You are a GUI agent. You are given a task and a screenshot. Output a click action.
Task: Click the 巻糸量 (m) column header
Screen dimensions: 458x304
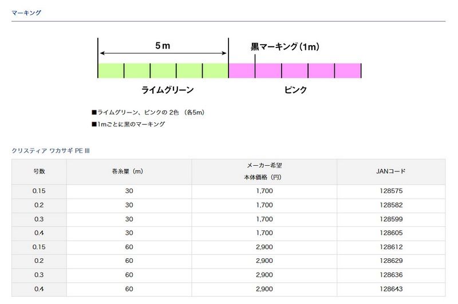[x=129, y=171]
